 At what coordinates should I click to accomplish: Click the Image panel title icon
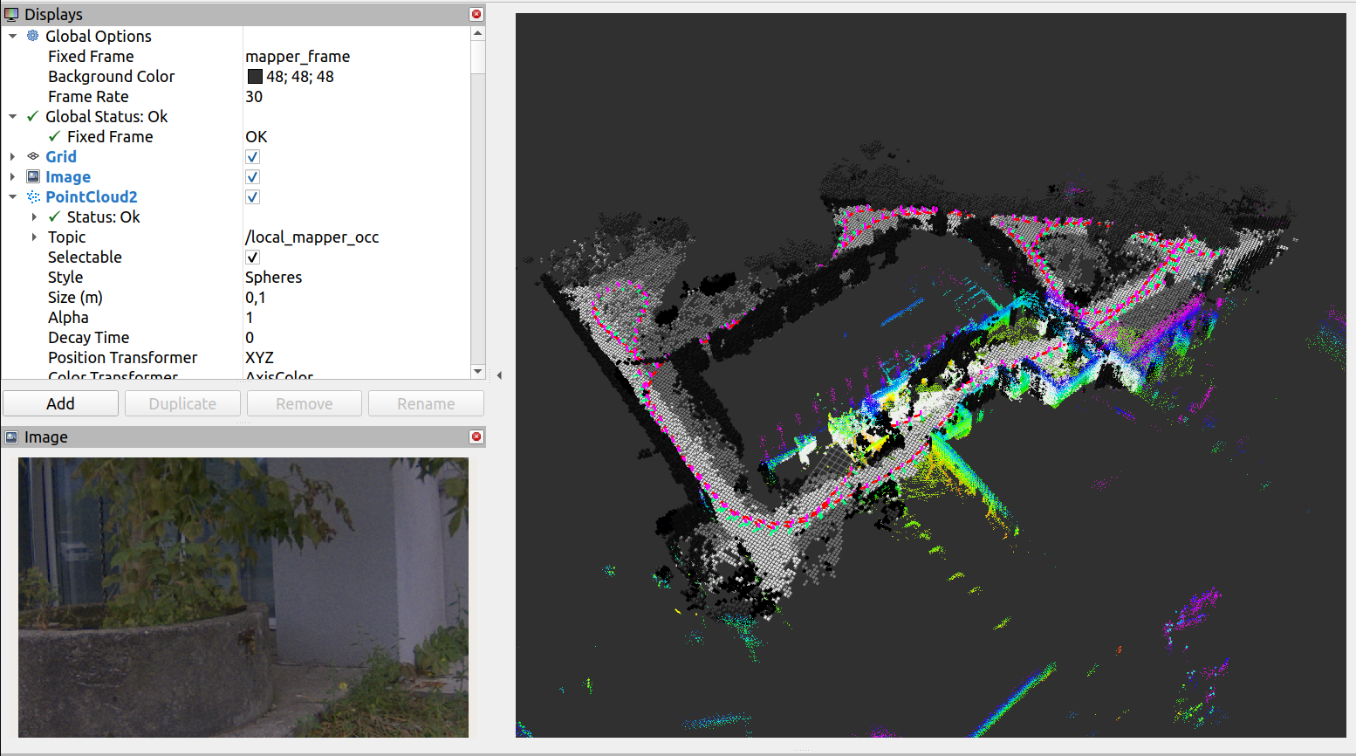click(11, 436)
